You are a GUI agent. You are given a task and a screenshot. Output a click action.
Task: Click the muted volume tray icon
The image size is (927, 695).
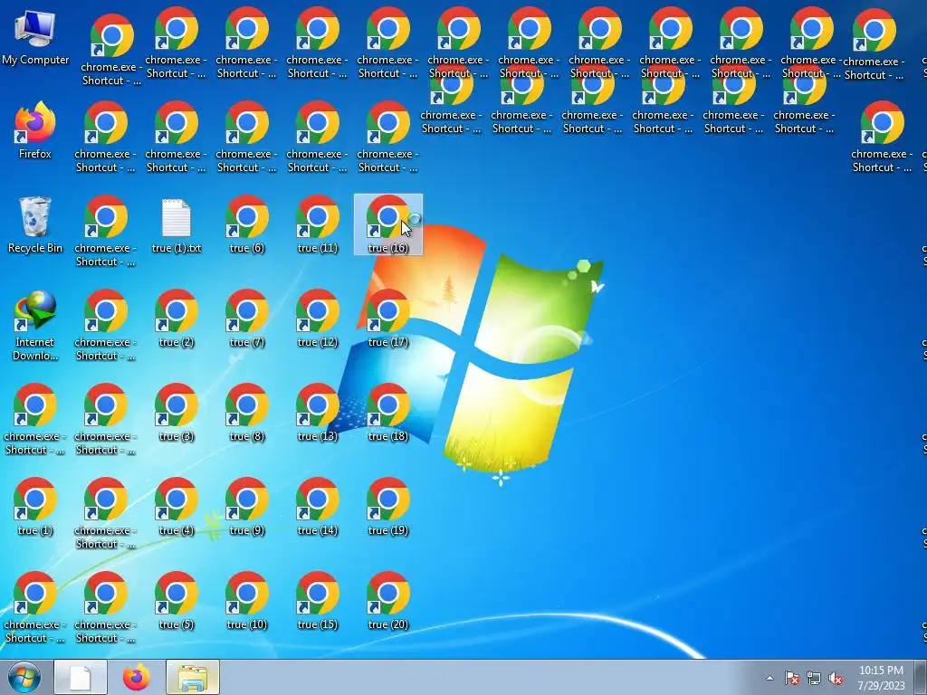point(836,678)
